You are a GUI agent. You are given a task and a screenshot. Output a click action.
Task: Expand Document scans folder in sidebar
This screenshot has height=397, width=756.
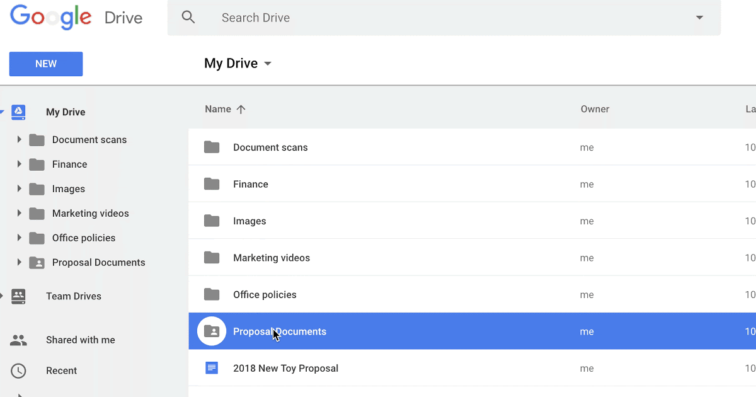tap(19, 140)
